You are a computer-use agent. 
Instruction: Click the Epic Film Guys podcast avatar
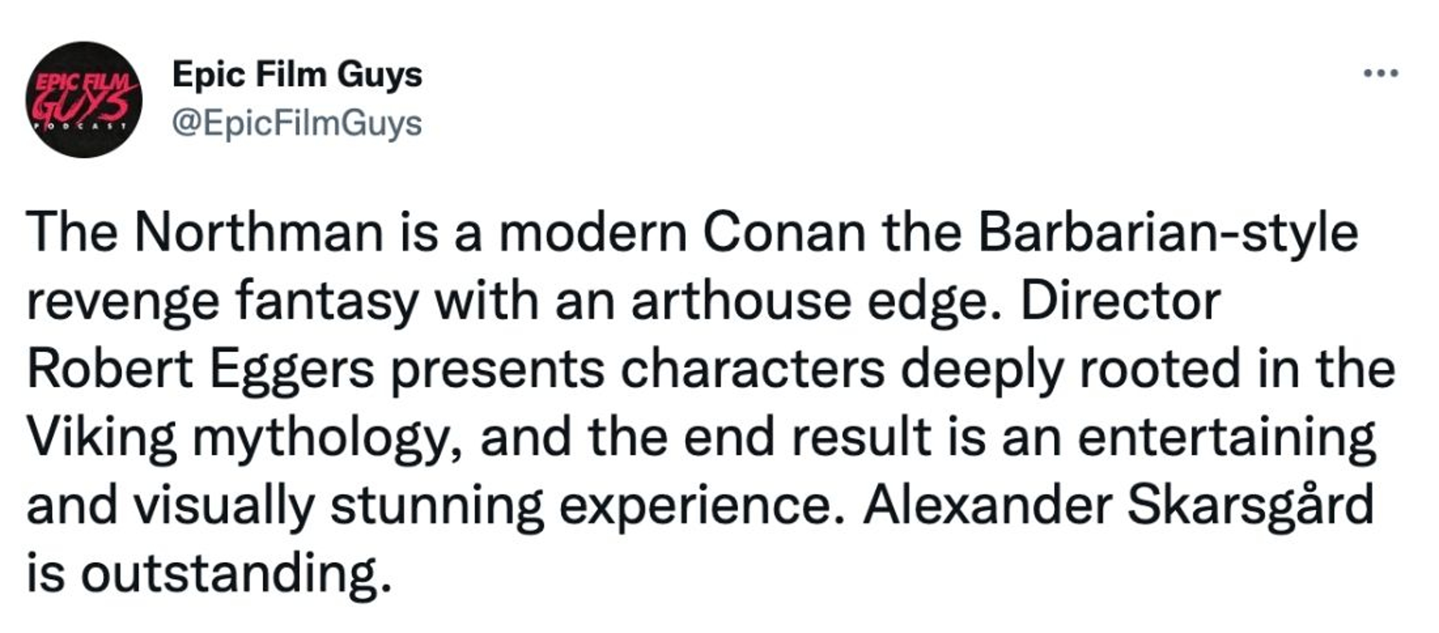coord(84,100)
